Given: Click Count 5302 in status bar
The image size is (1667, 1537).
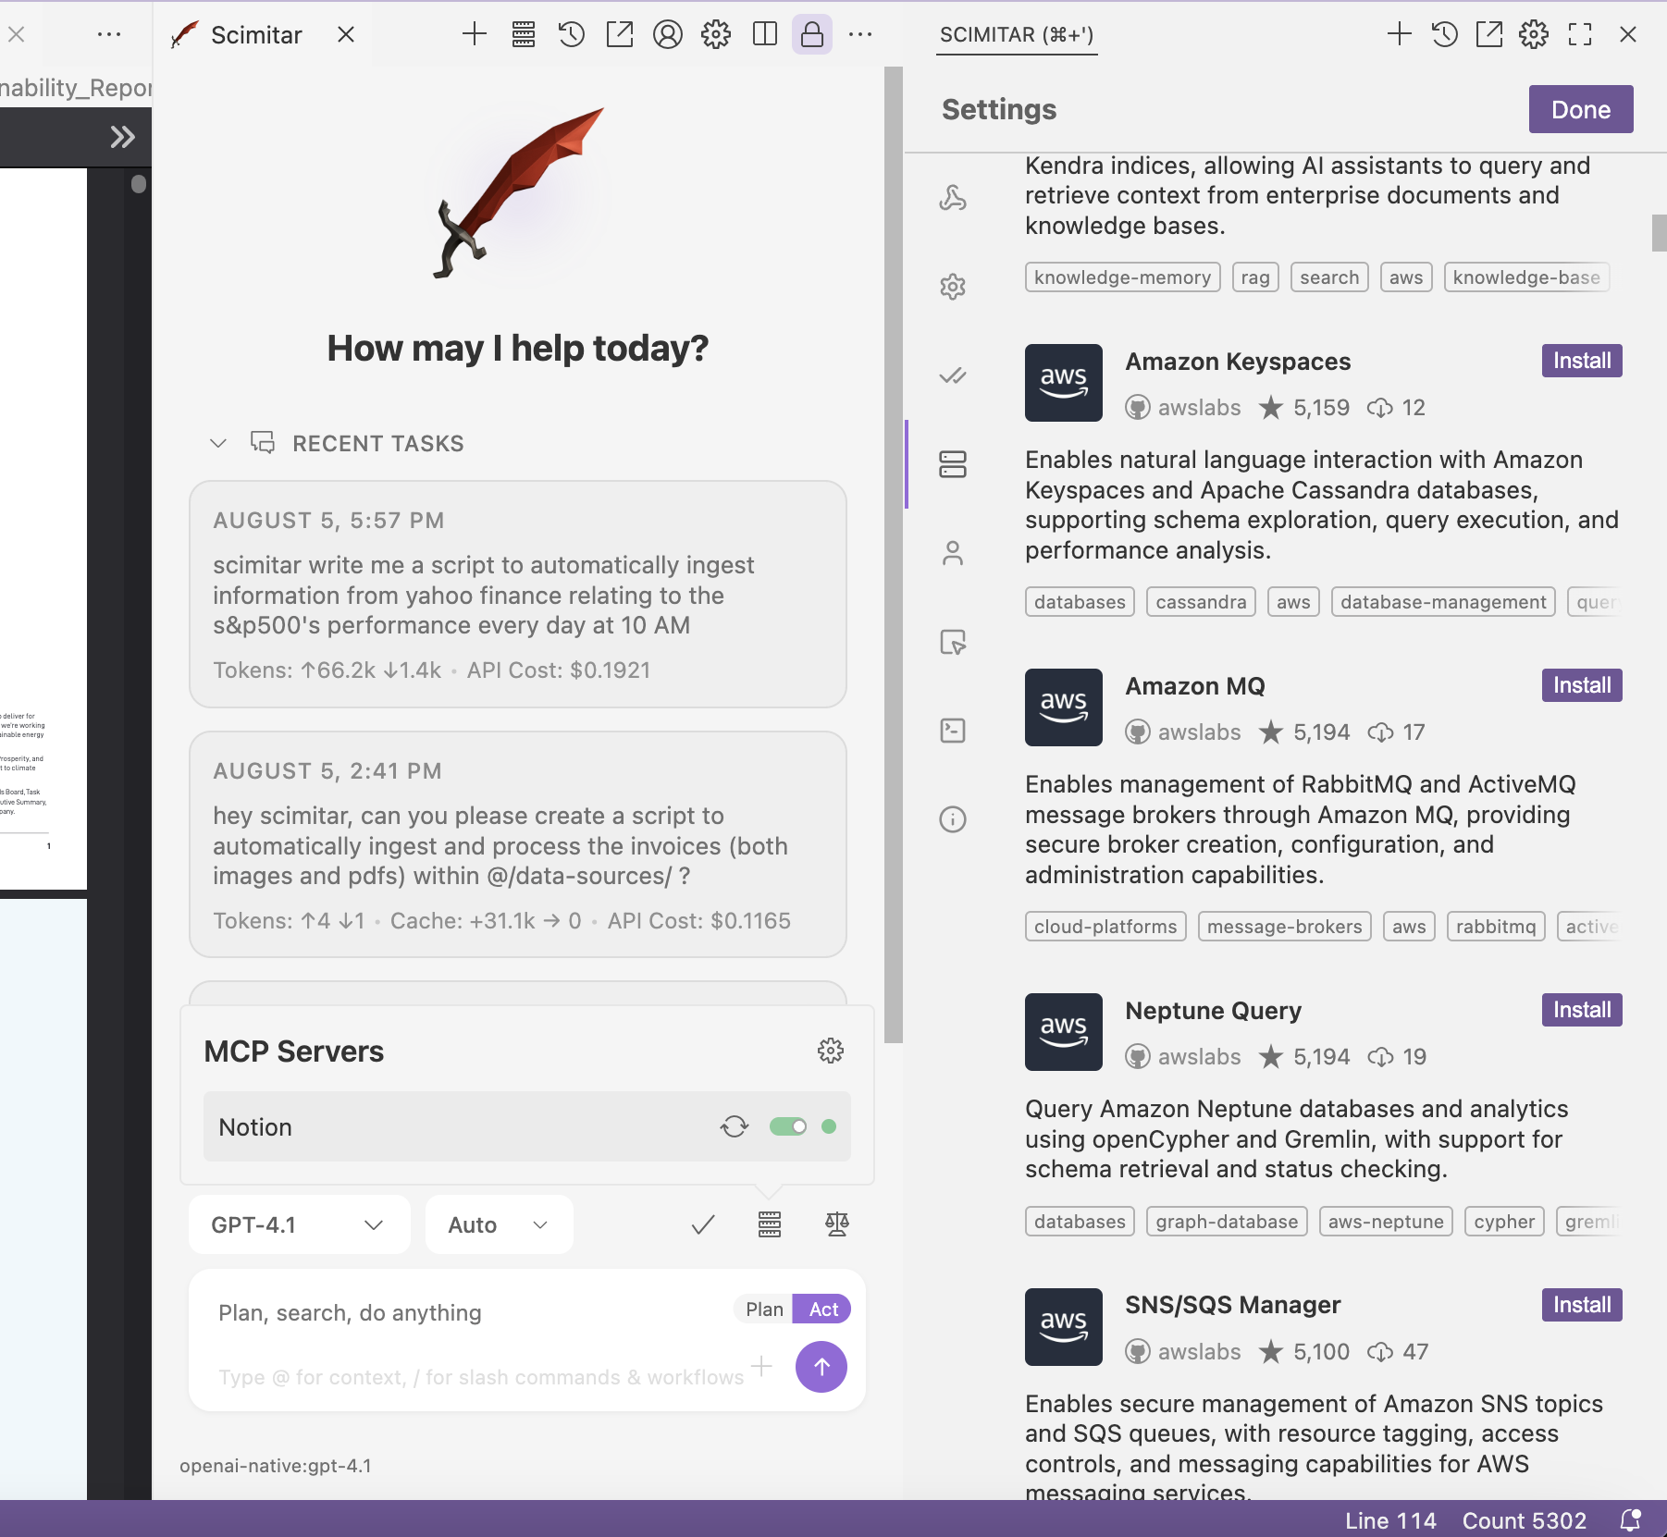Looking at the screenshot, I should point(1524,1520).
